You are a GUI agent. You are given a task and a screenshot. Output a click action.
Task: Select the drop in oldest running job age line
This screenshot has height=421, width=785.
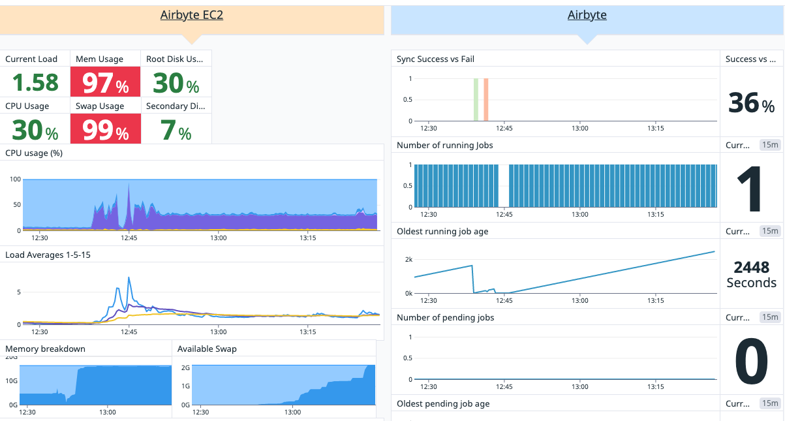pos(473,279)
